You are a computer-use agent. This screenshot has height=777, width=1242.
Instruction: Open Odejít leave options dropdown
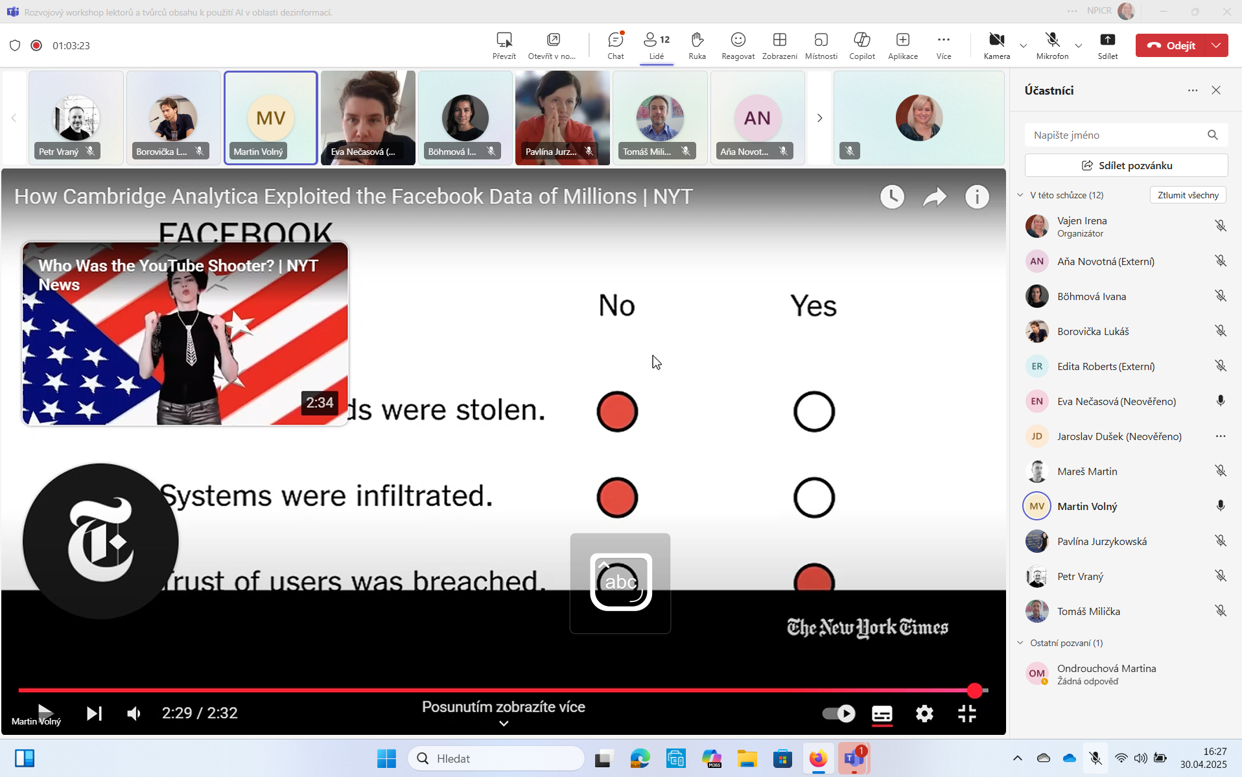[x=1216, y=45]
